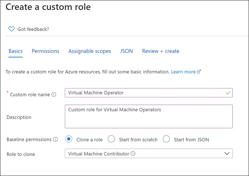Viewport: 249px width, 176px height.
Task: Click the Create a custom role heading
Action: [x=48, y=7]
